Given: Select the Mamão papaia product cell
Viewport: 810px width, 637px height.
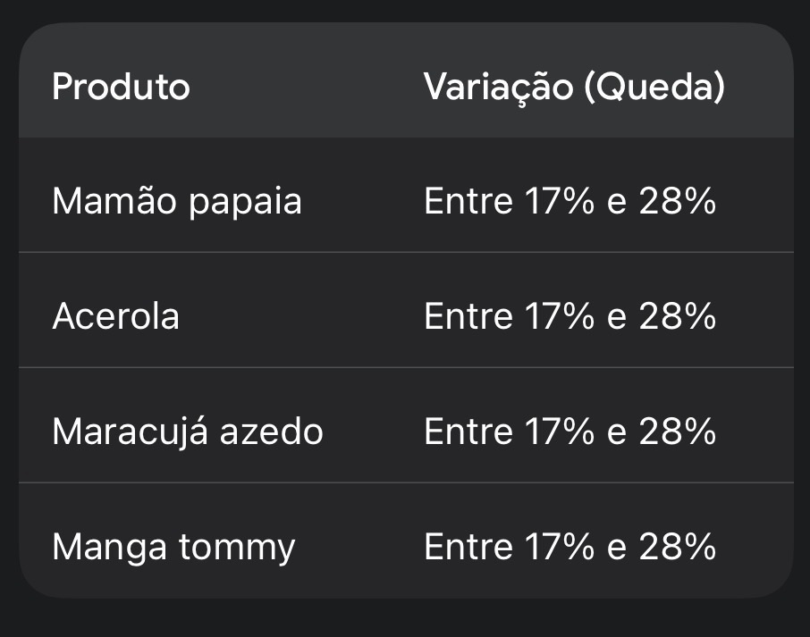Looking at the screenshot, I should [177, 202].
